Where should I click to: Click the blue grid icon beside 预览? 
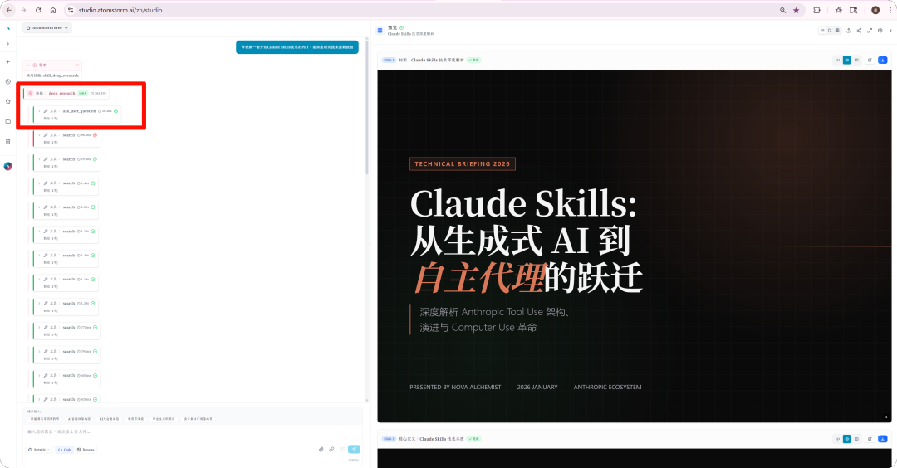coord(380,30)
